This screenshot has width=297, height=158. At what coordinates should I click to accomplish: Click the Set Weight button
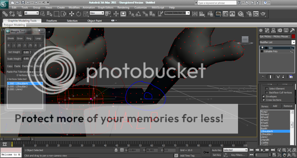(x=14, y=52)
